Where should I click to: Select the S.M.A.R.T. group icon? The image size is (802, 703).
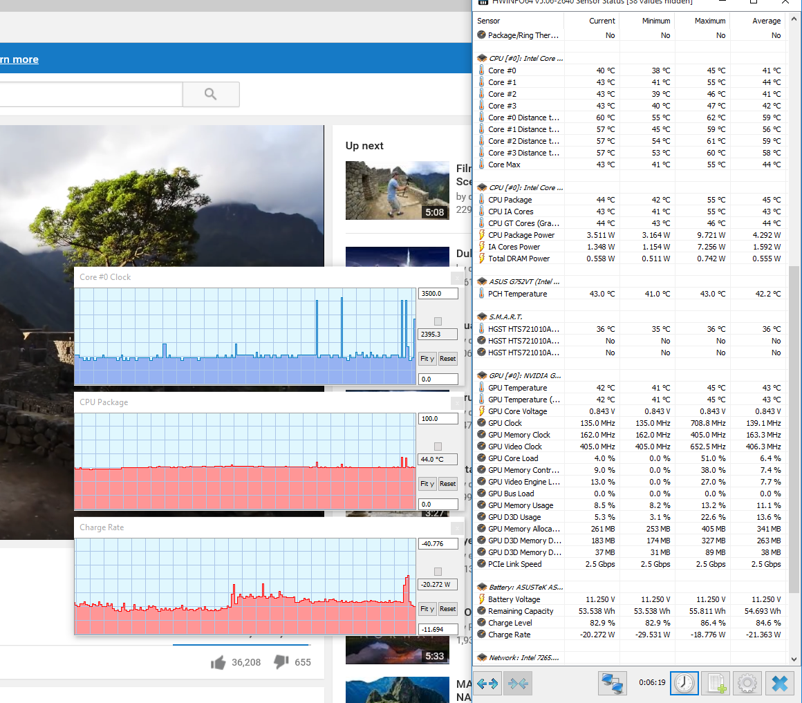click(482, 317)
